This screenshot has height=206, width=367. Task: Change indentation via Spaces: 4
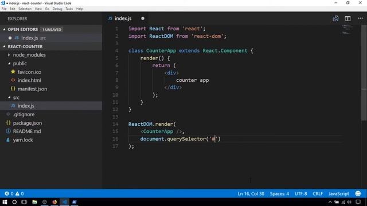coord(279,193)
